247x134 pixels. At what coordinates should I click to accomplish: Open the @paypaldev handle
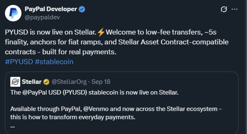[x=42, y=17]
